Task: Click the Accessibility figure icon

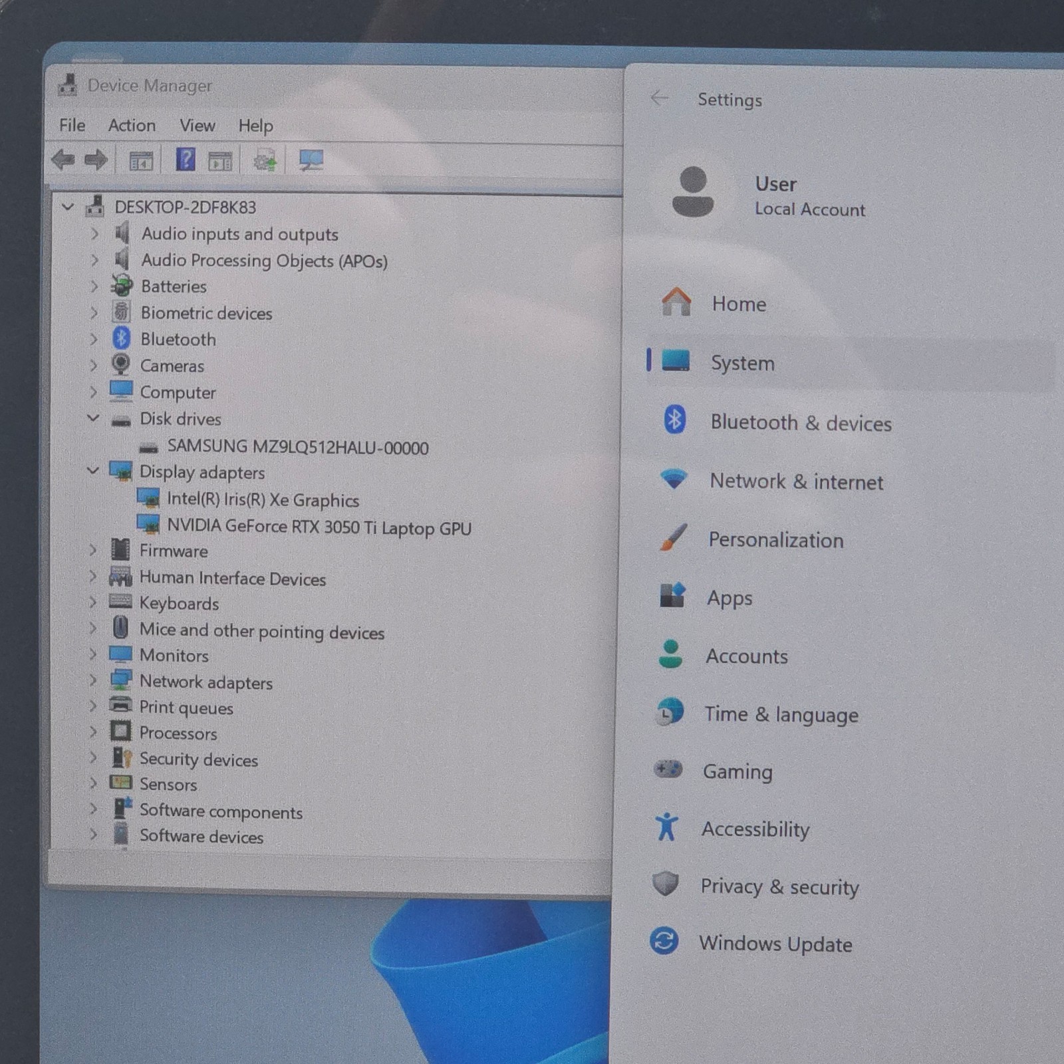Action: pos(666,827)
